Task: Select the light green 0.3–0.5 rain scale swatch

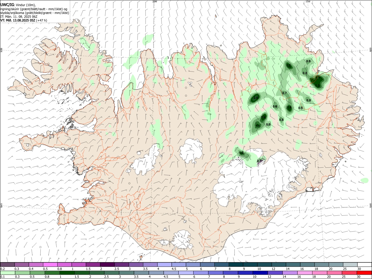Action: 23,273
